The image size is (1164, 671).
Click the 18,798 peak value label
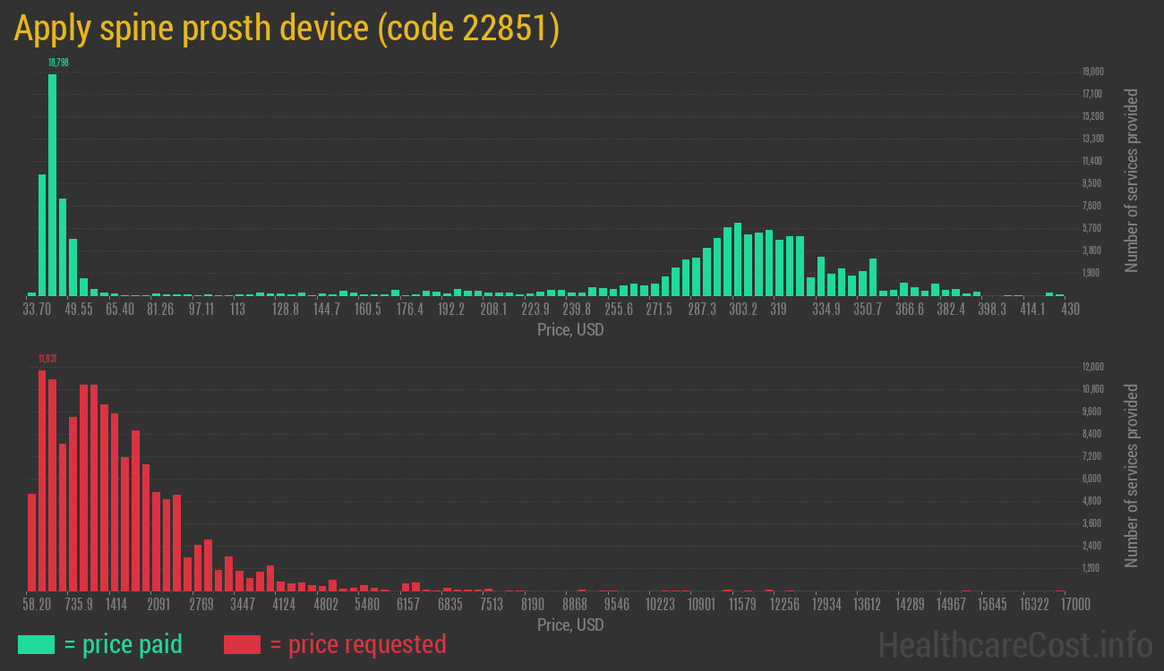[58, 63]
